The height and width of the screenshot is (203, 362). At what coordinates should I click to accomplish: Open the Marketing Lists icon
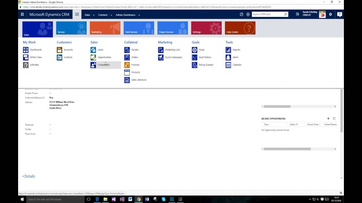(x=161, y=50)
